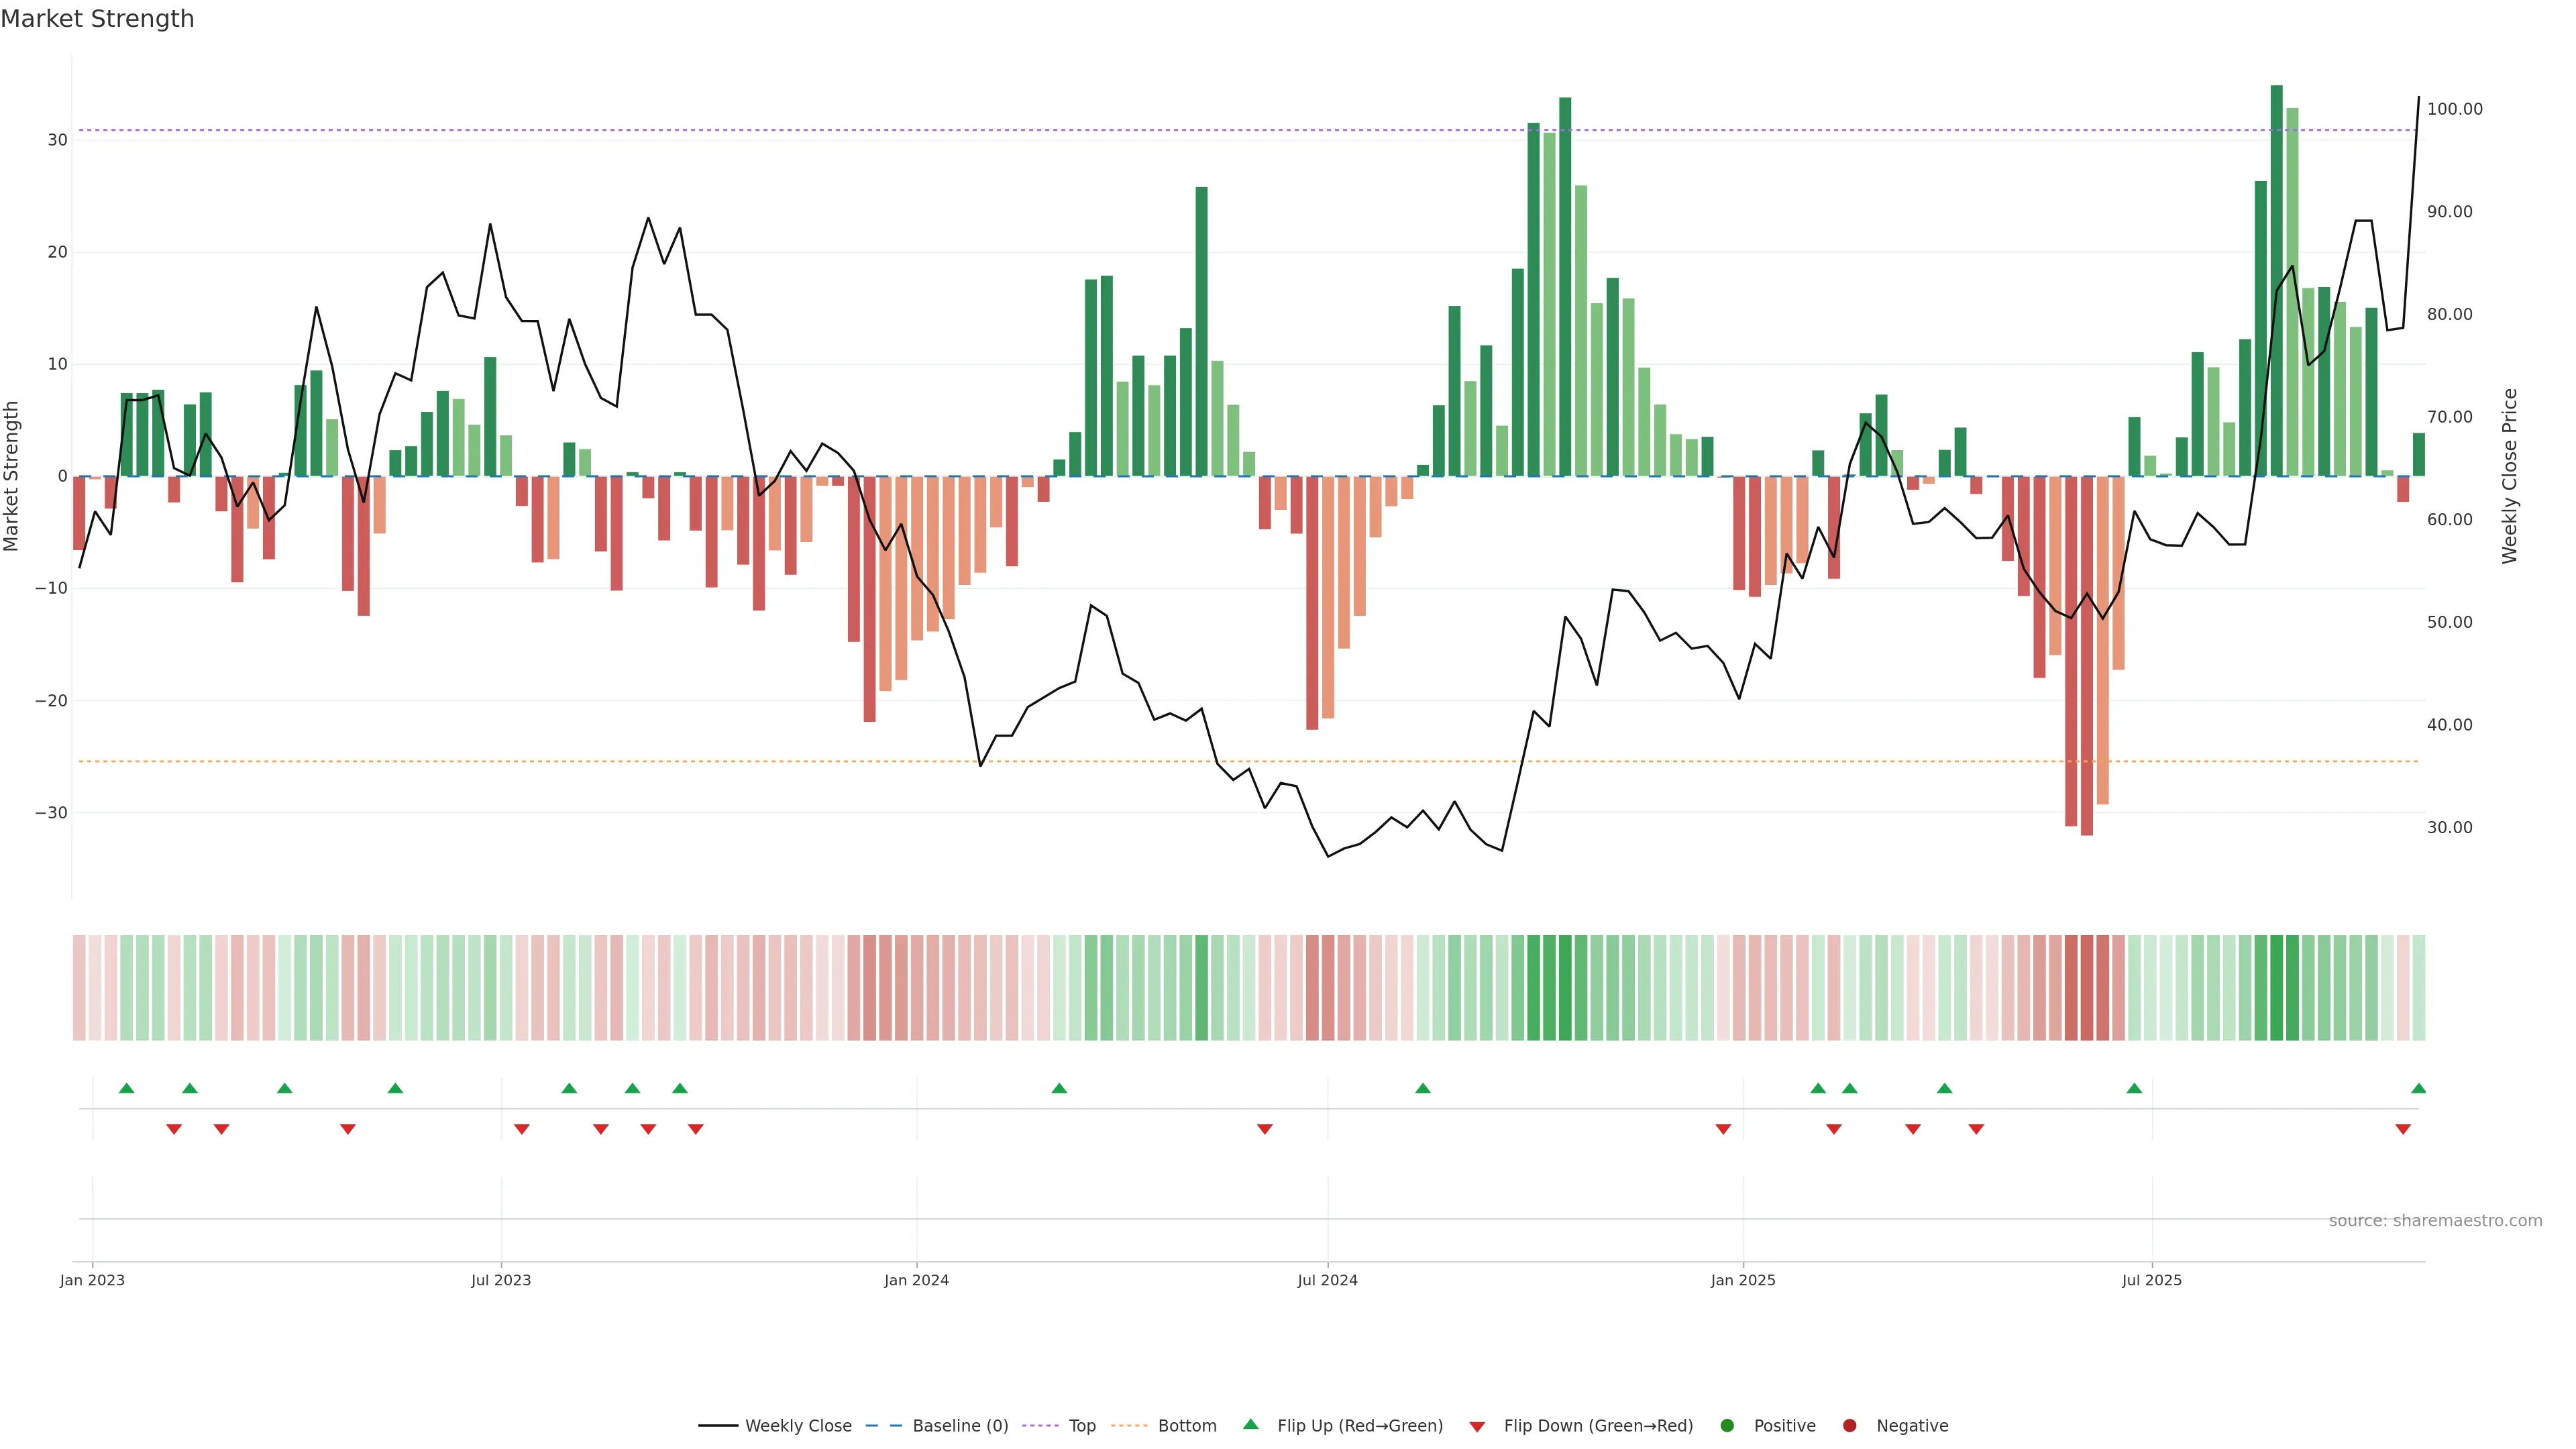2576x1449 pixels.
Task: Click the darkest green heatmap strip cell
Action: 2277,988
